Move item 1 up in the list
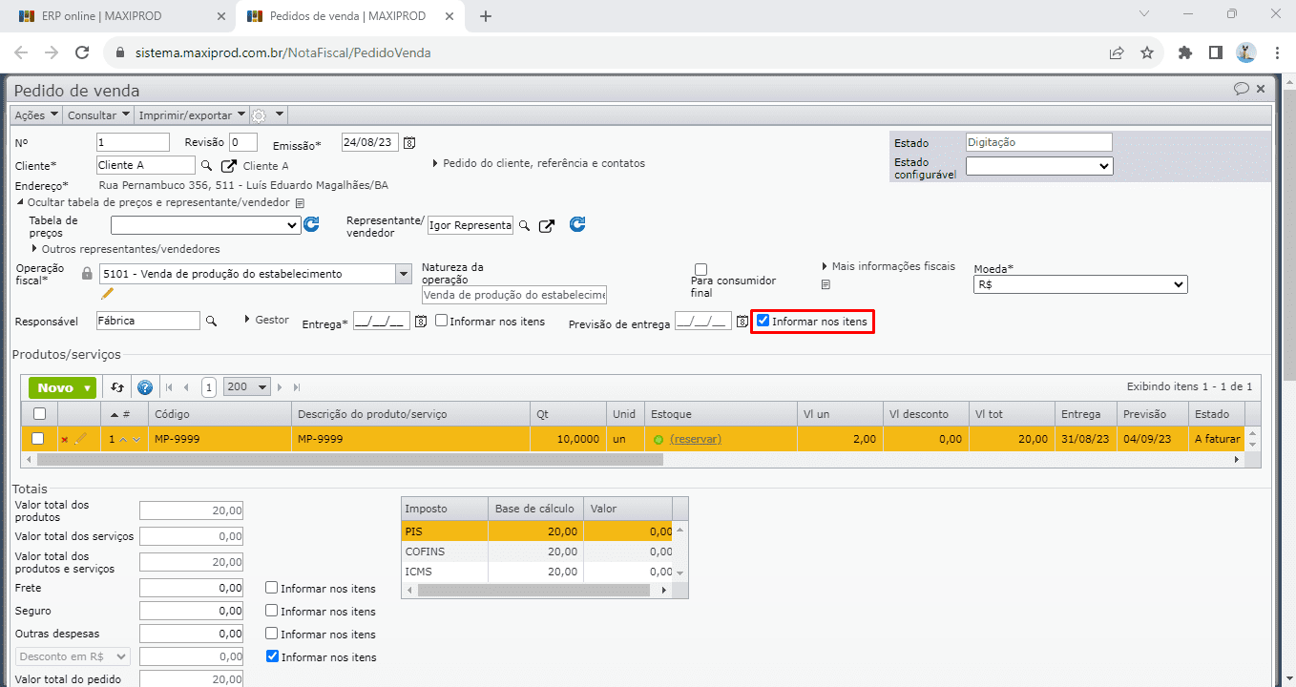 (x=123, y=440)
